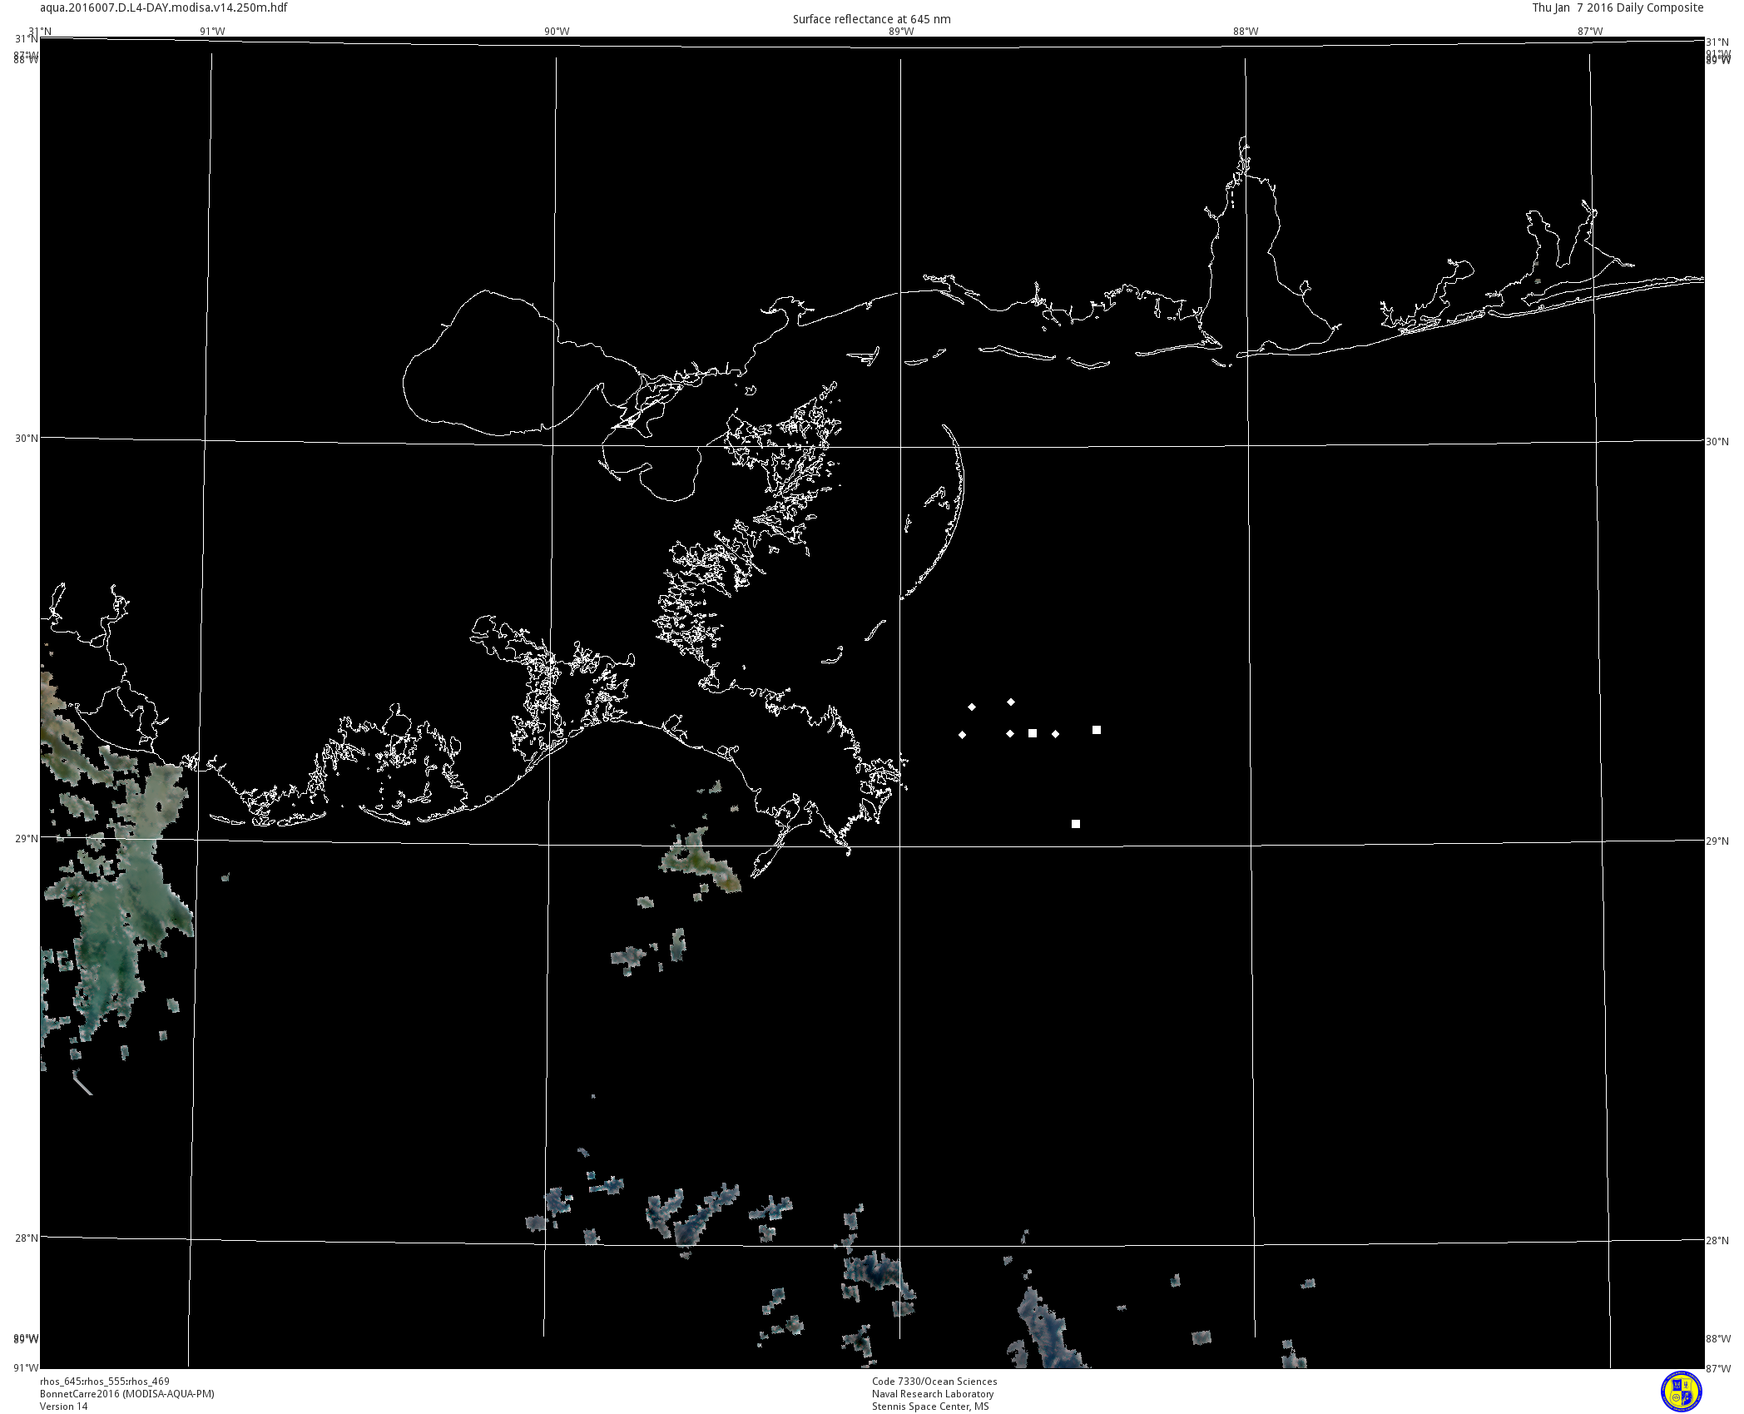Click the square marker between two diamonds
Viewport: 1744px width, 1414px height.
click(1033, 733)
